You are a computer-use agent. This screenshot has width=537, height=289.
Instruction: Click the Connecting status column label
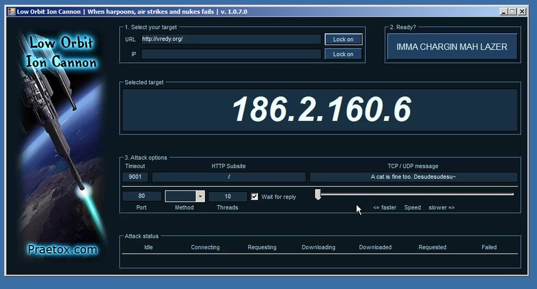pos(205,247)
